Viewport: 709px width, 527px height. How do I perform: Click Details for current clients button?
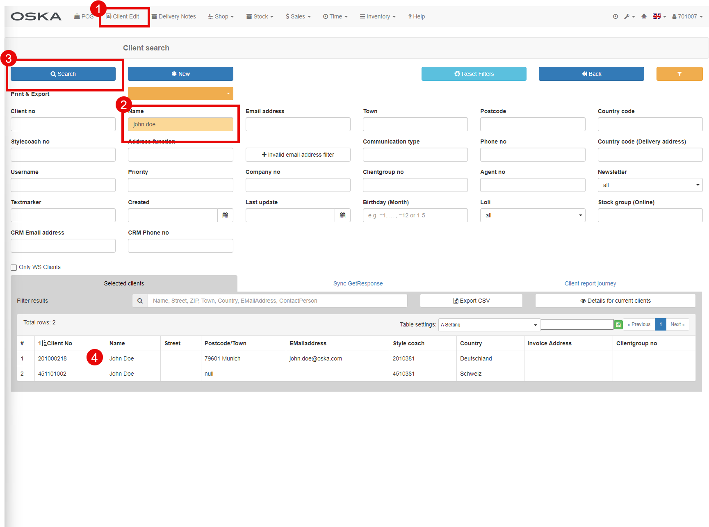click(x=616, y=301)
